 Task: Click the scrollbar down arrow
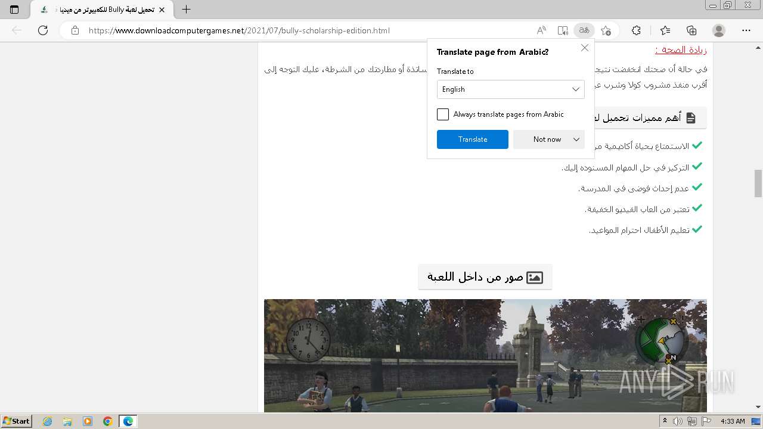pyautogui.click(x=758, y=408)
